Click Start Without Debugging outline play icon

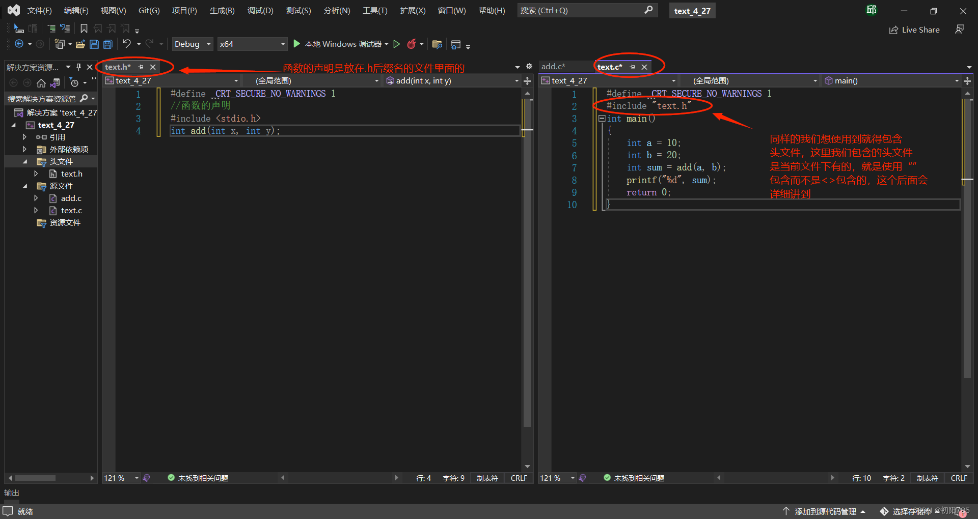pos(397,44)
